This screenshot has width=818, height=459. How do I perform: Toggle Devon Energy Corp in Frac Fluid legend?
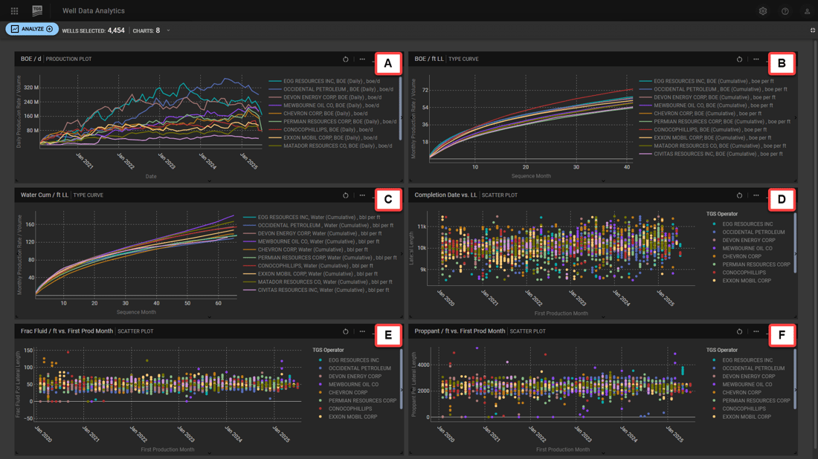pyautogui.click(x=353, y=377)
